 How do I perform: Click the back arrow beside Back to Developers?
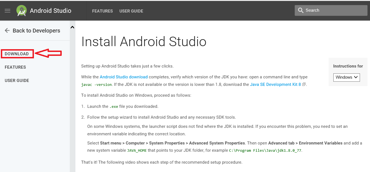tap(7, 31)
